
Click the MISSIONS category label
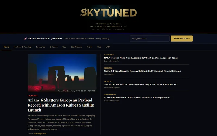108,68
